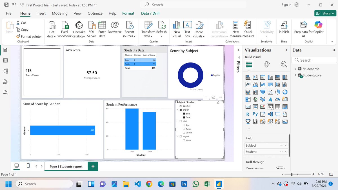Uncheck Bola in the slicer
The image size is (338, 190).
point(184,114)
